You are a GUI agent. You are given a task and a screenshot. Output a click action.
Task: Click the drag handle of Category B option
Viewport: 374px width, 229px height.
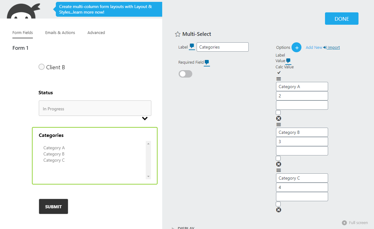(x=278, y=125)
